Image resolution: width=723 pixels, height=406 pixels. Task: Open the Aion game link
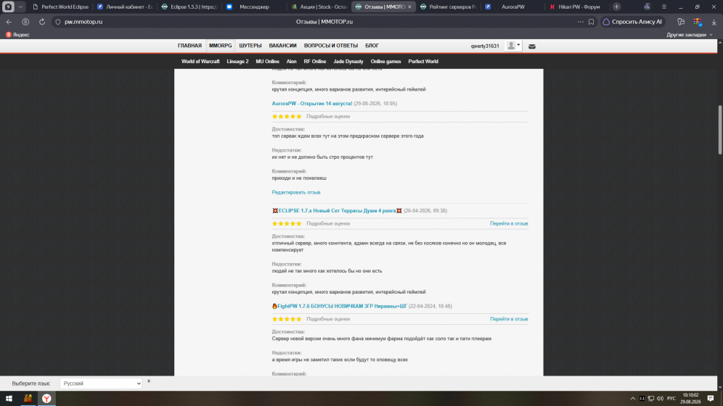click(291, 61)
